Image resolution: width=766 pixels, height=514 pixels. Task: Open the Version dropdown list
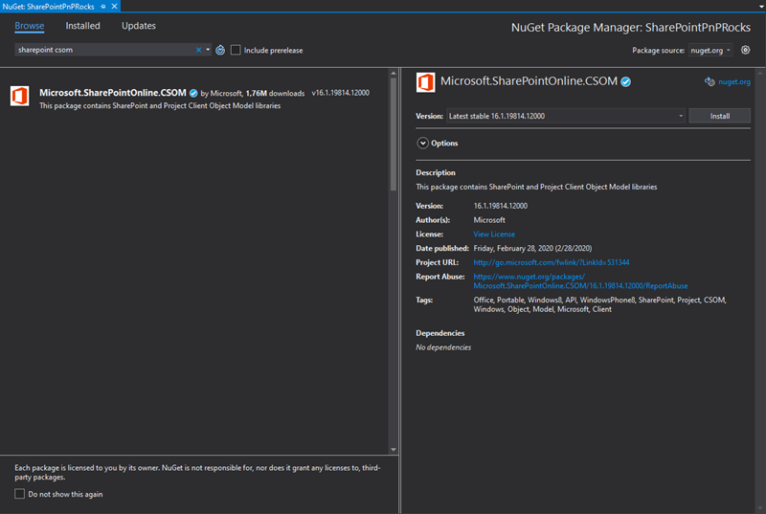[681, 116]
